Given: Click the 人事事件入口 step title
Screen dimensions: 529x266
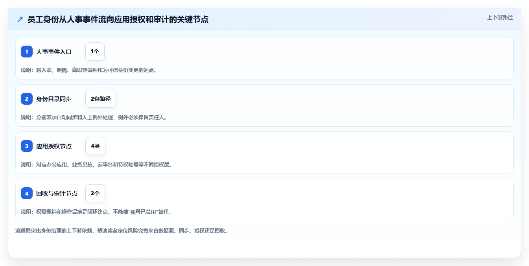Looking at the screenshot, I should [x=54, y=52].
